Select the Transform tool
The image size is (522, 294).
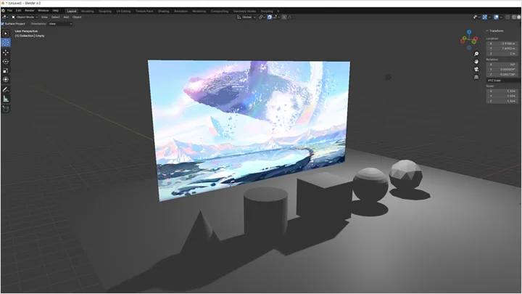click(6, 80)
